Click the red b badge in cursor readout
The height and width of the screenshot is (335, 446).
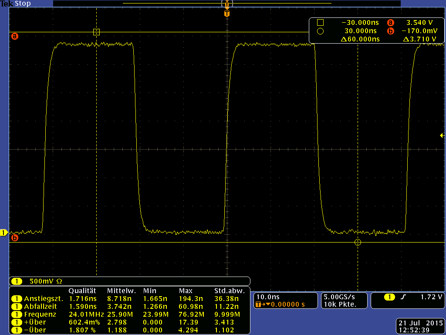coord(391,31)
